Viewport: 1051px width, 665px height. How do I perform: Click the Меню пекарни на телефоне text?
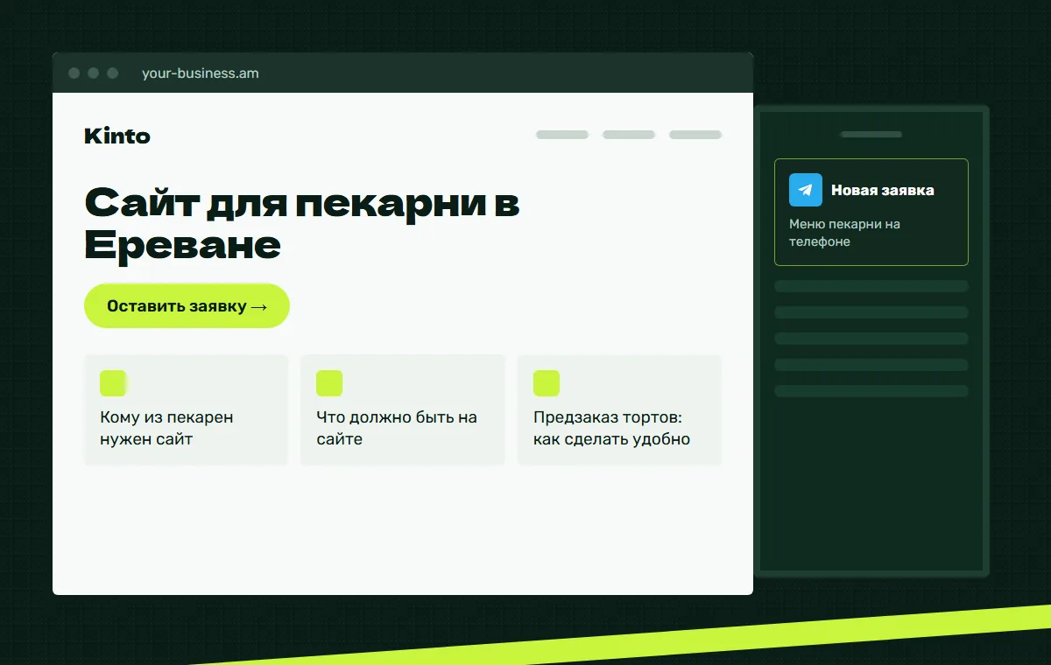coord(844,233)
